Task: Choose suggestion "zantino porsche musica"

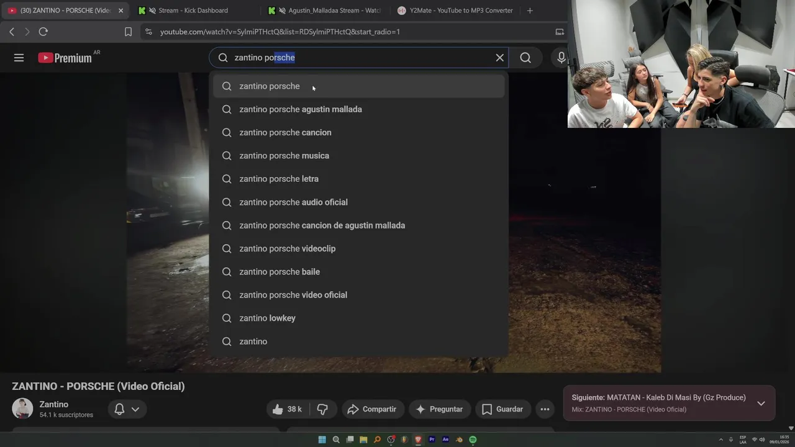Action: [359, 156]
